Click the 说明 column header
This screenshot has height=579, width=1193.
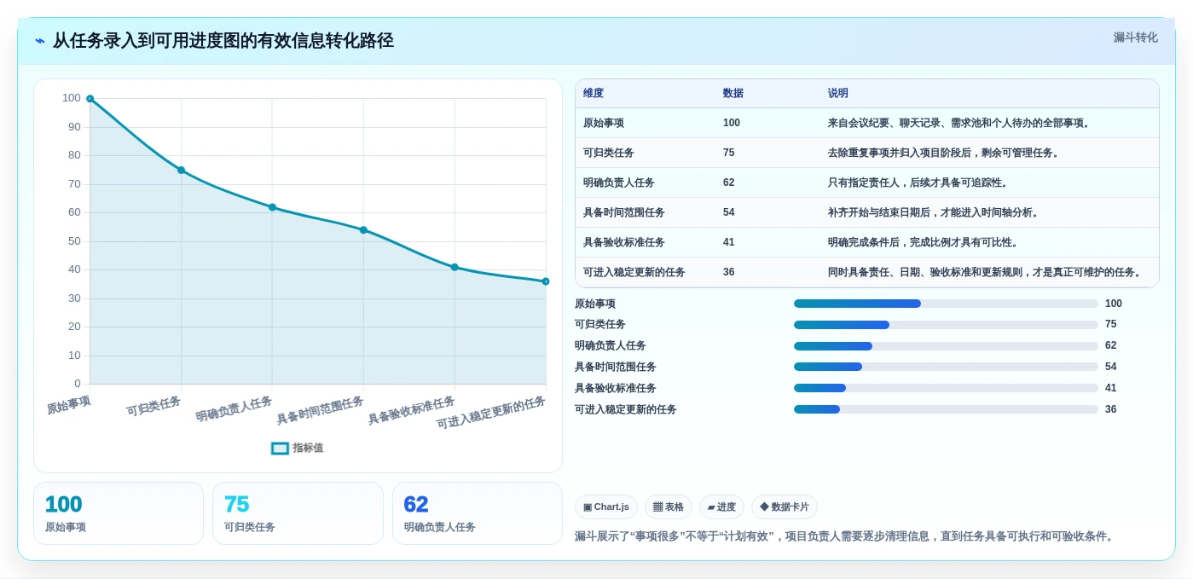click(x=838, y=93)
